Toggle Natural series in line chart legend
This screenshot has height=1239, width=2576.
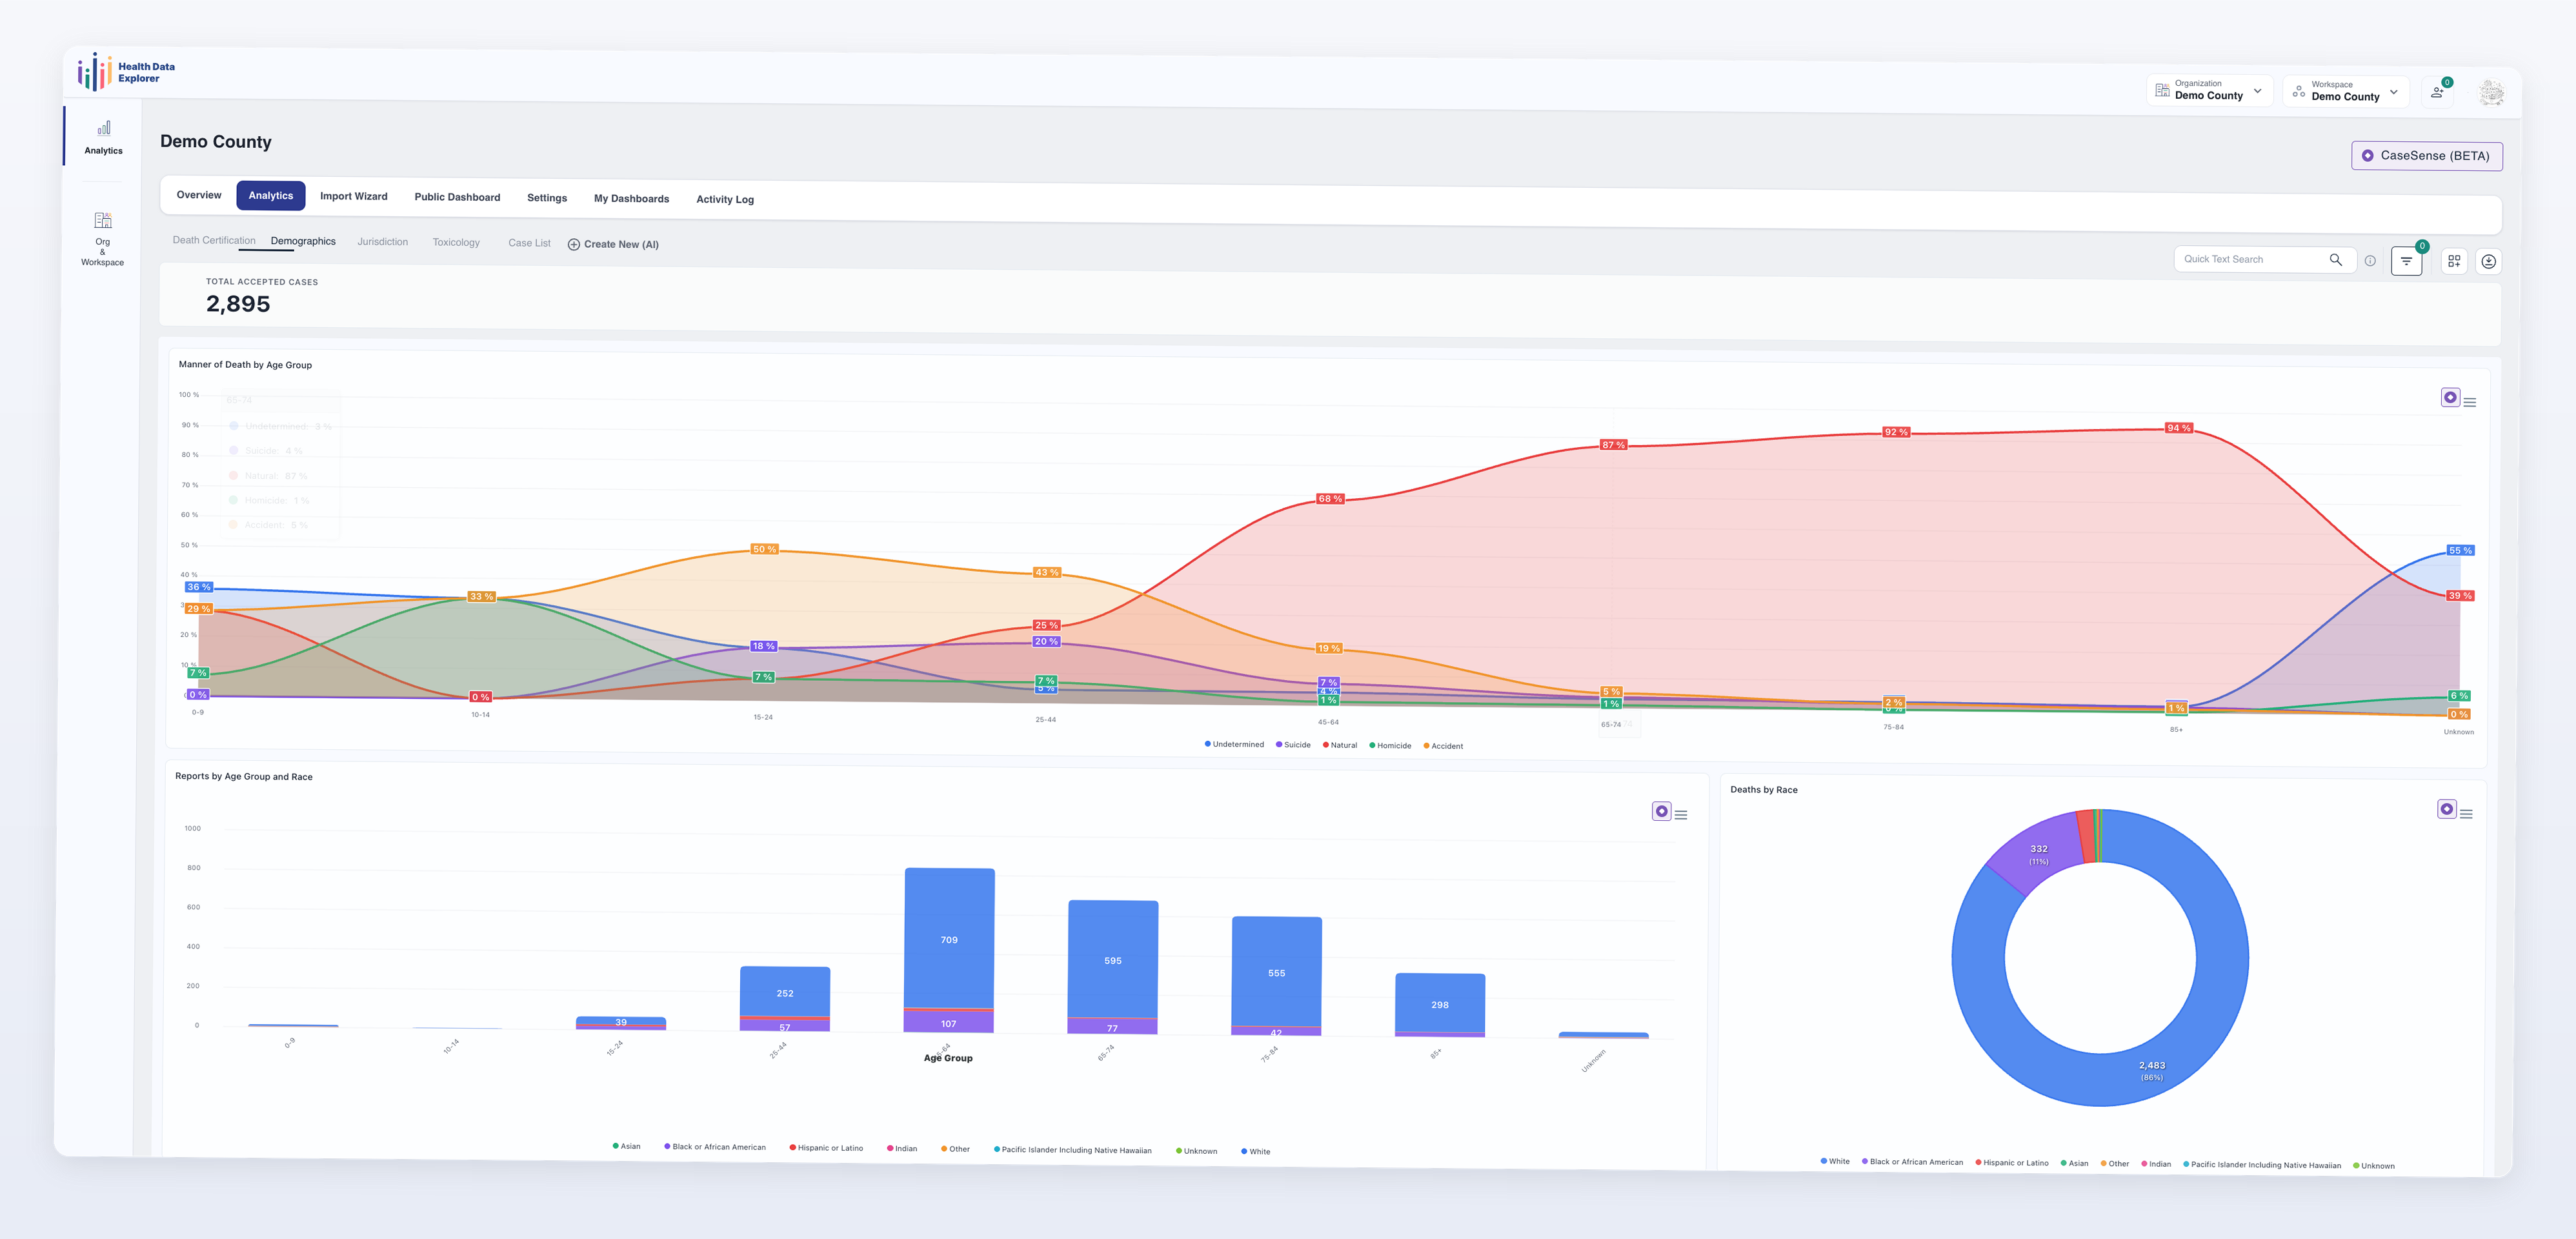pos(1340,745)
